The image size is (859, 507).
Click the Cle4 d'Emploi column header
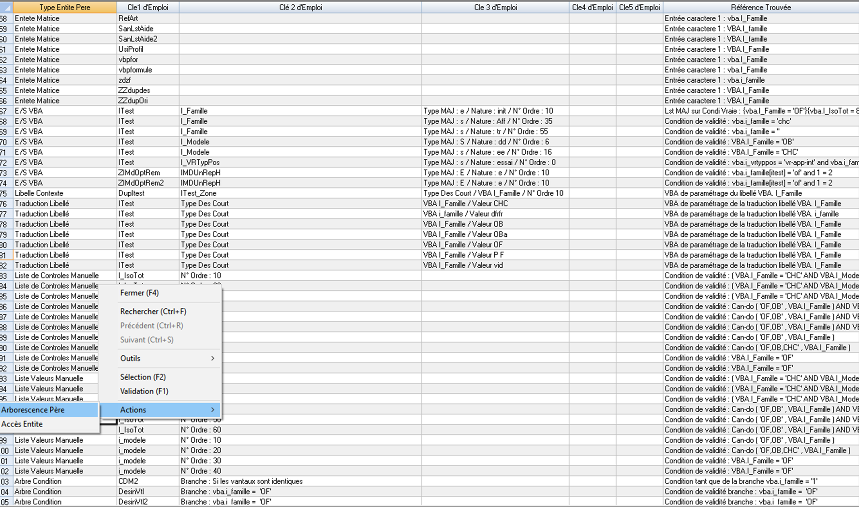[592, 7]
